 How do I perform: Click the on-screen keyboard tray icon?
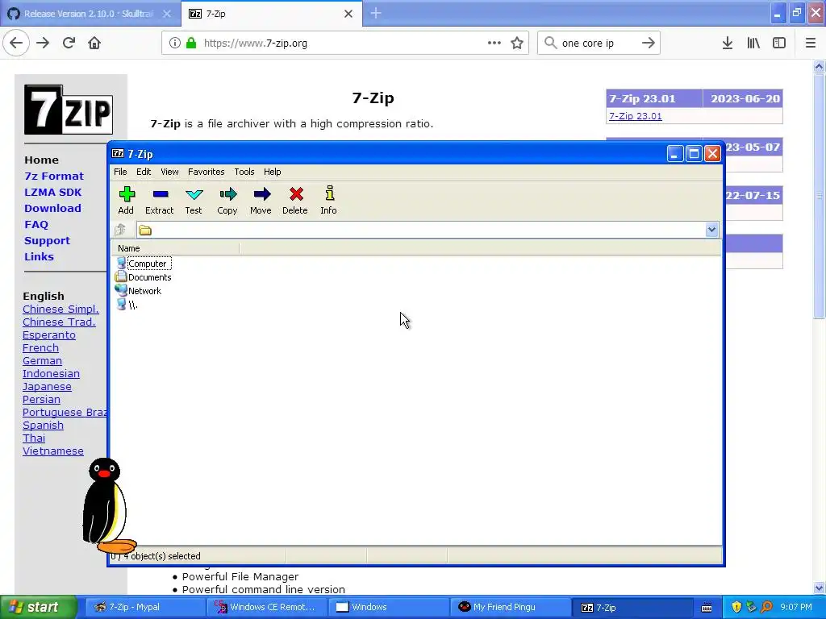tap(707, 608)
